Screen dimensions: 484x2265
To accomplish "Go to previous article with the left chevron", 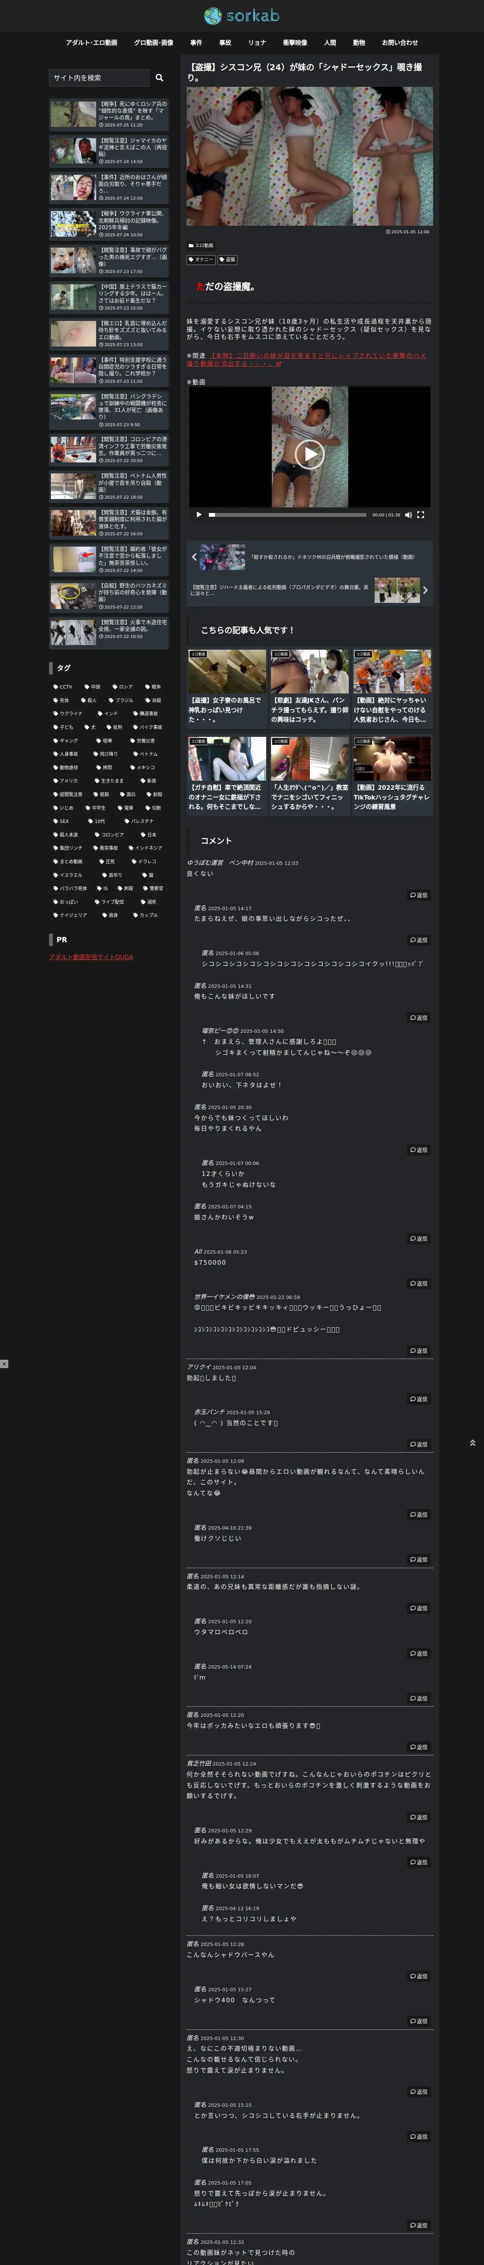I will [x=194, y=556].
